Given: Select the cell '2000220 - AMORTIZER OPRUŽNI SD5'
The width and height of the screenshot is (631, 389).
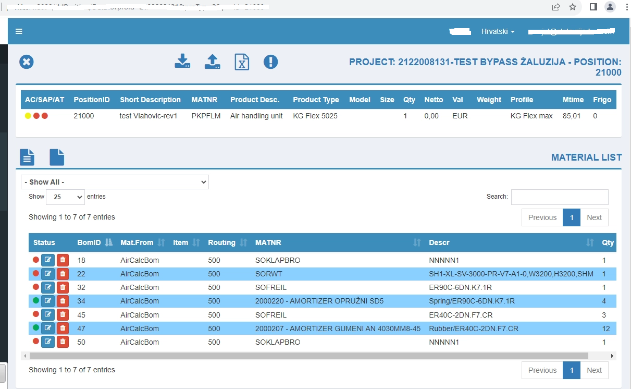Looking at the screenshot, I should coord(319,301).
